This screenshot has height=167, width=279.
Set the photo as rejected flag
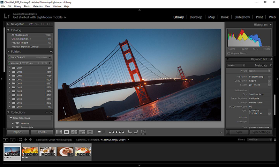click(x=104, y=132)
